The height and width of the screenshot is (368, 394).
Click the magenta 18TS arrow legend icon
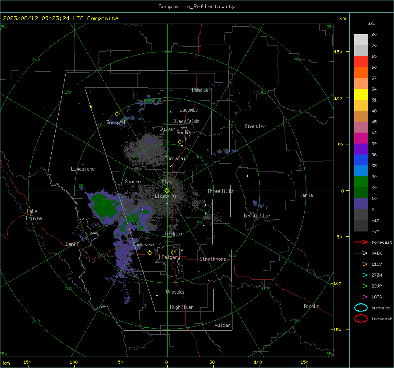tap(361, 297)
